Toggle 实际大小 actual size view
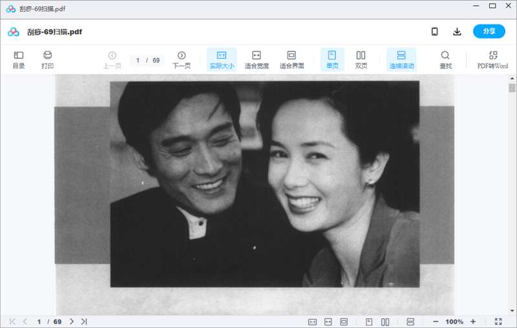This screenshot has width=517, height=328. (x=222, y=59)
